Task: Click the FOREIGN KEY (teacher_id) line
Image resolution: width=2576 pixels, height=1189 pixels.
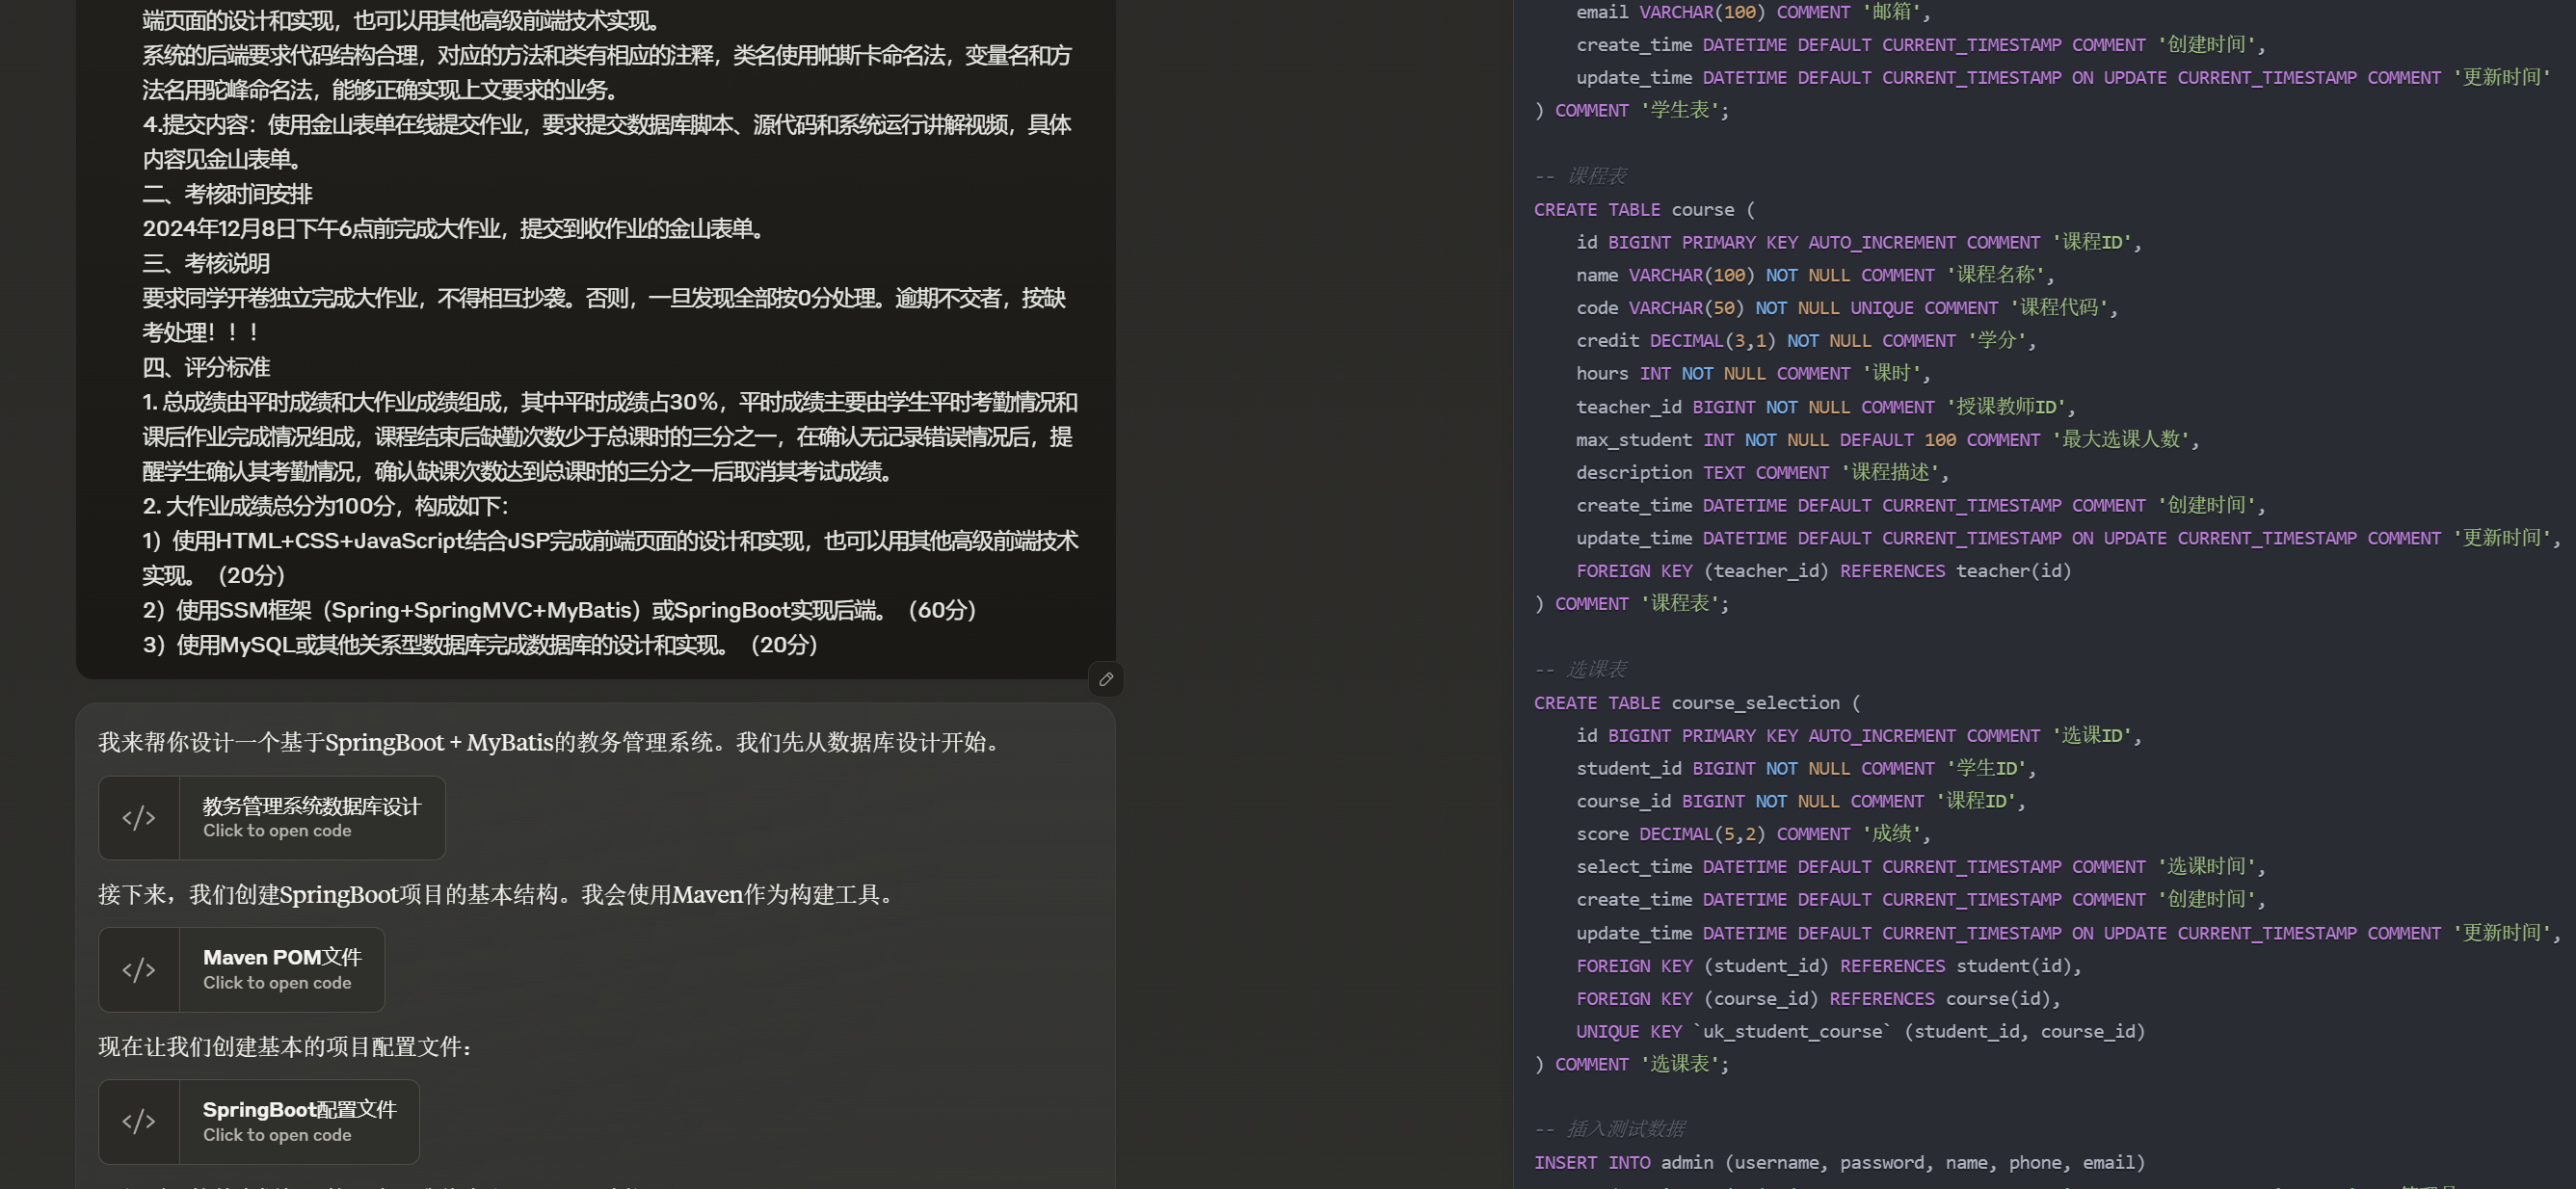Action: pyautogui.click(x=1822, y=571)
